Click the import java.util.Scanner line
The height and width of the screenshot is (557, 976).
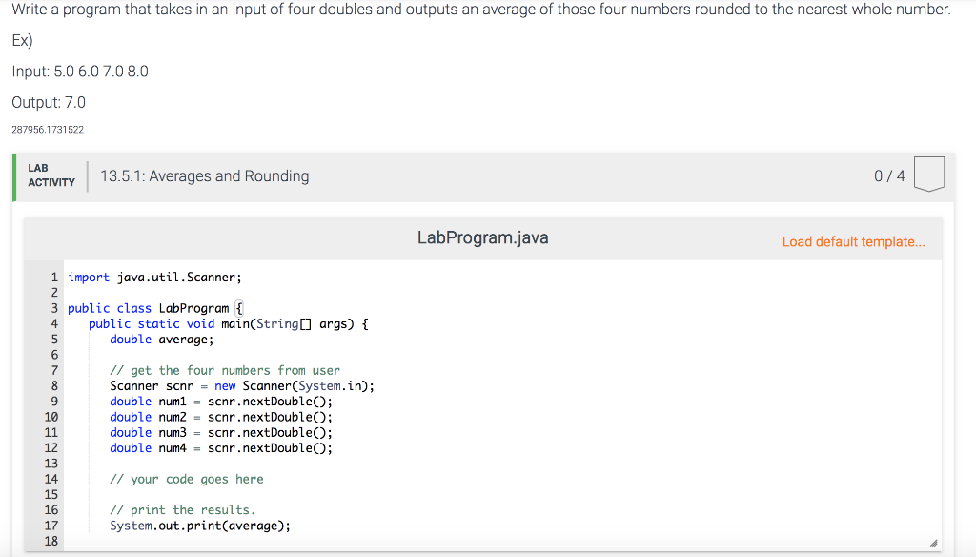point(154,278)
